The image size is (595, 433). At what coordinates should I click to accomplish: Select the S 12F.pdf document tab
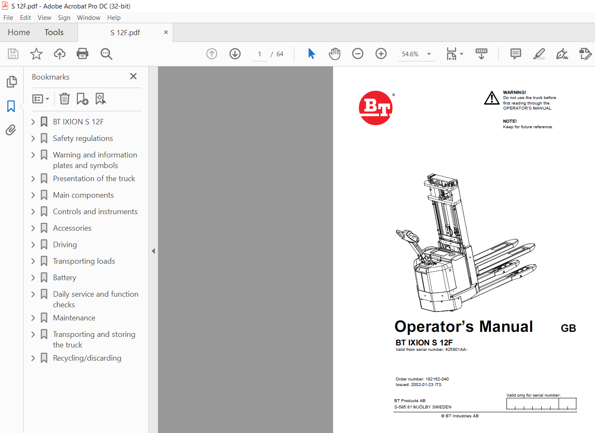coord(125,33)
